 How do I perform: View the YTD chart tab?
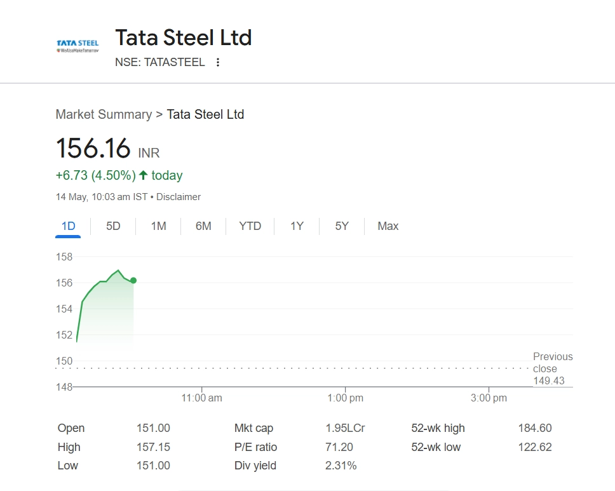pyautogui.click(x=250, y=226)
